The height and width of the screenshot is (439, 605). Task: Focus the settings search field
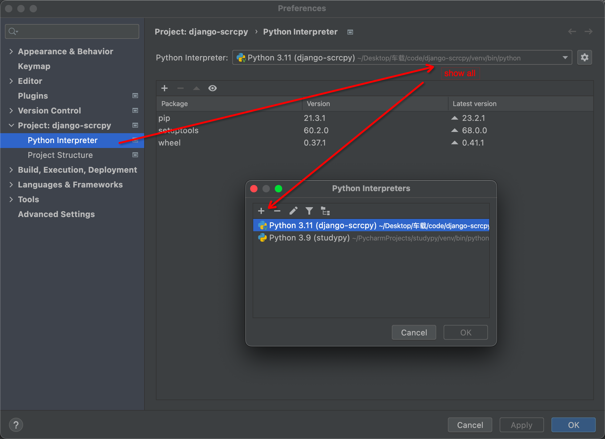pos(72,31)
